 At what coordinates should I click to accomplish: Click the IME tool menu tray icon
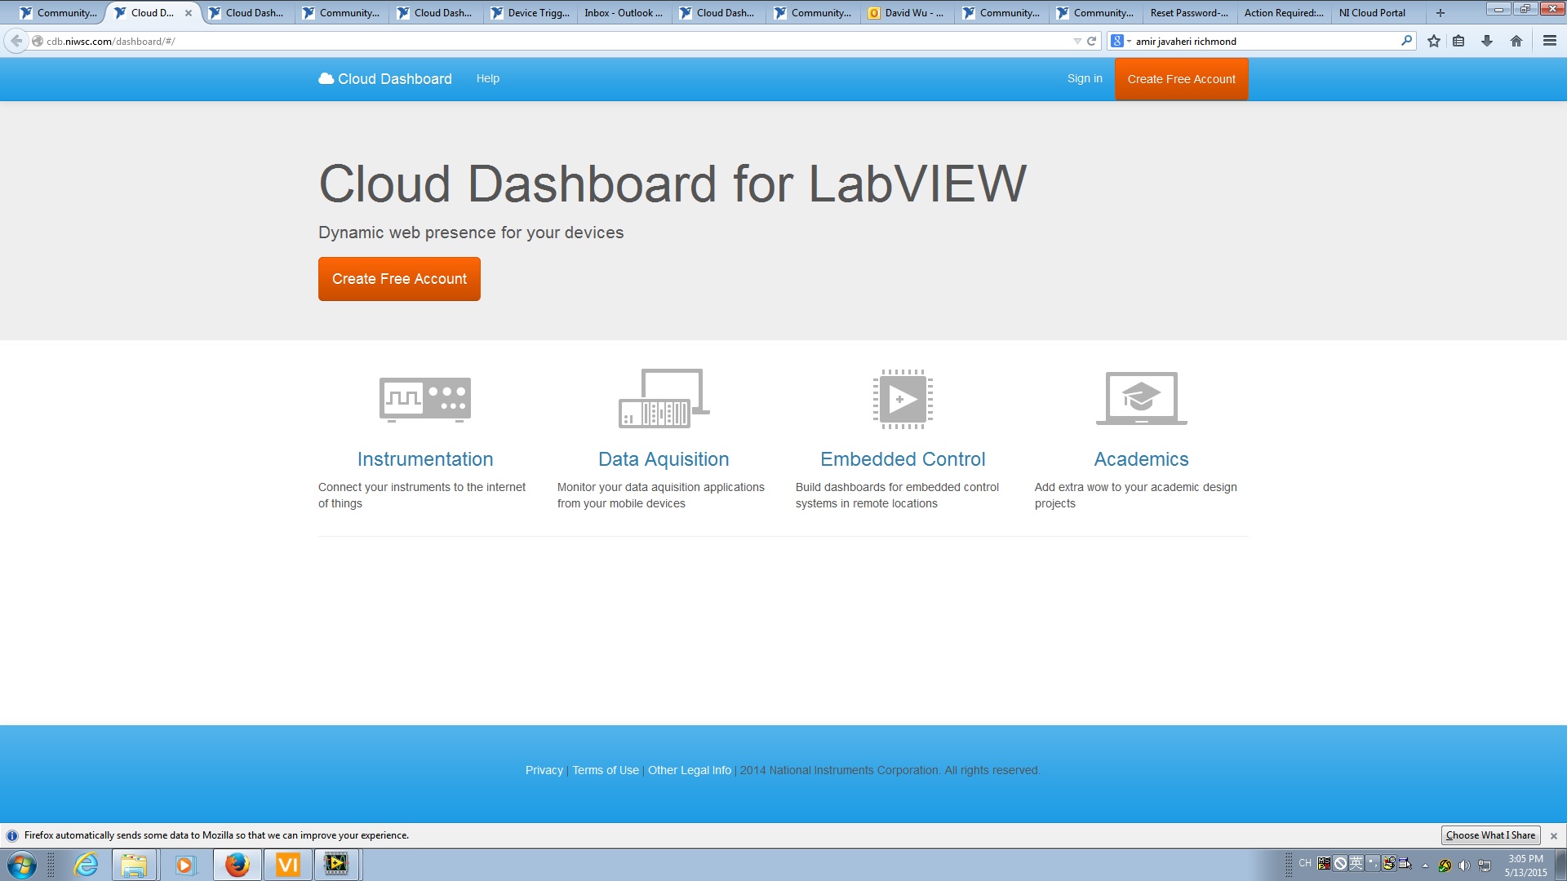tap(1389, 863)
